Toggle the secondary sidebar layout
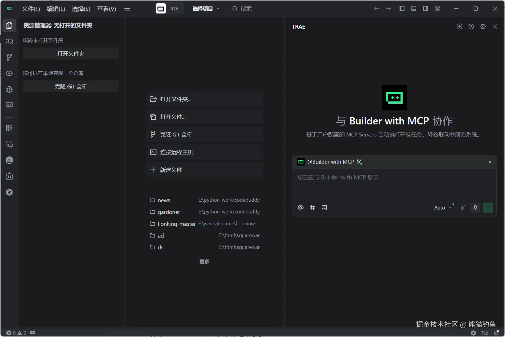The height and width of the screenshot is (337, 505). (x=426, y=9)
